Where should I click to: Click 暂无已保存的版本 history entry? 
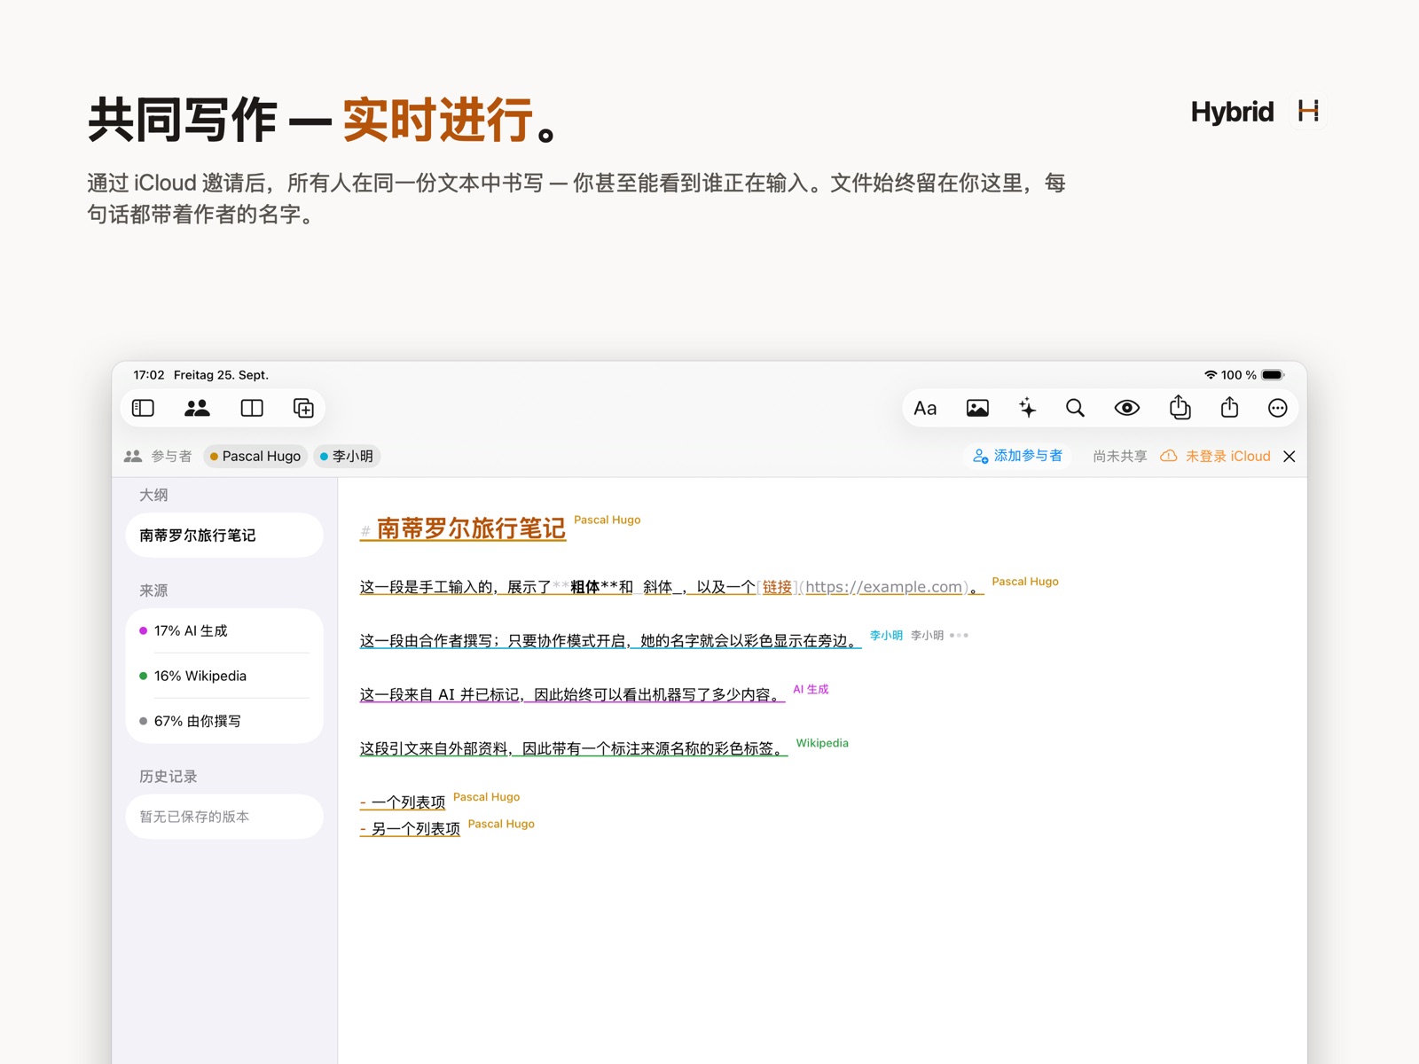point(224,817)
